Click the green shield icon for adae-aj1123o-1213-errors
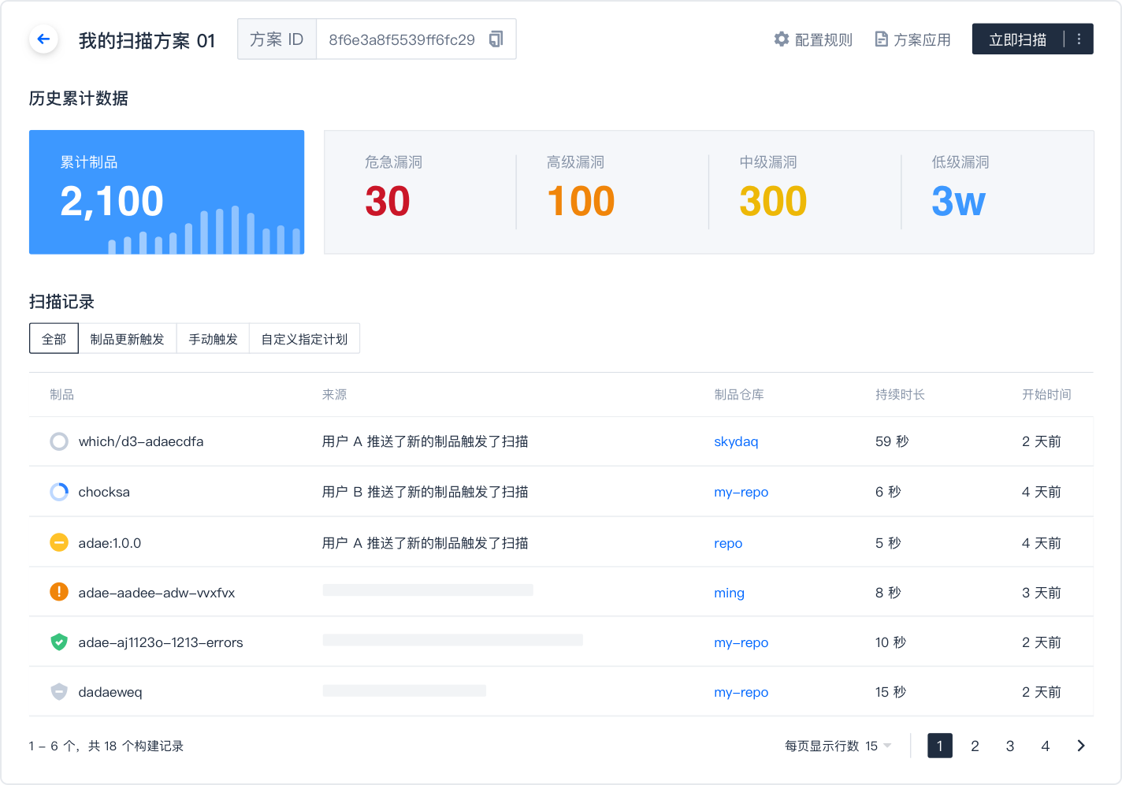Screen dimensions: 1122x785 (x=59, y=642)
